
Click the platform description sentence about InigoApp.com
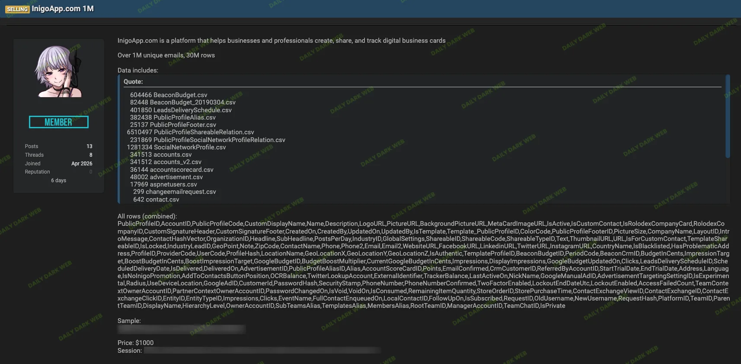(281, 41)
